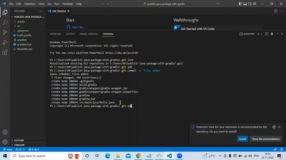
Task: Go forward with the navigation arrow
Action: tap(108, 4)
